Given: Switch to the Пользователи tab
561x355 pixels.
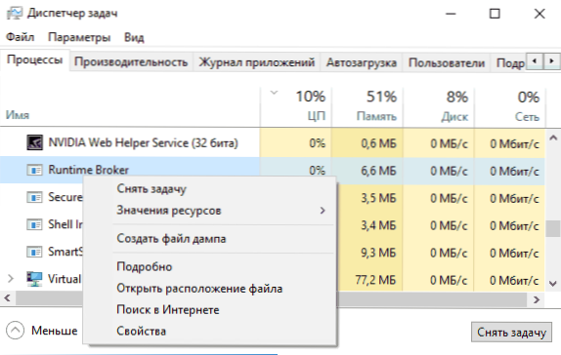Looking at the screenshot, I should (x=447, y=62).
